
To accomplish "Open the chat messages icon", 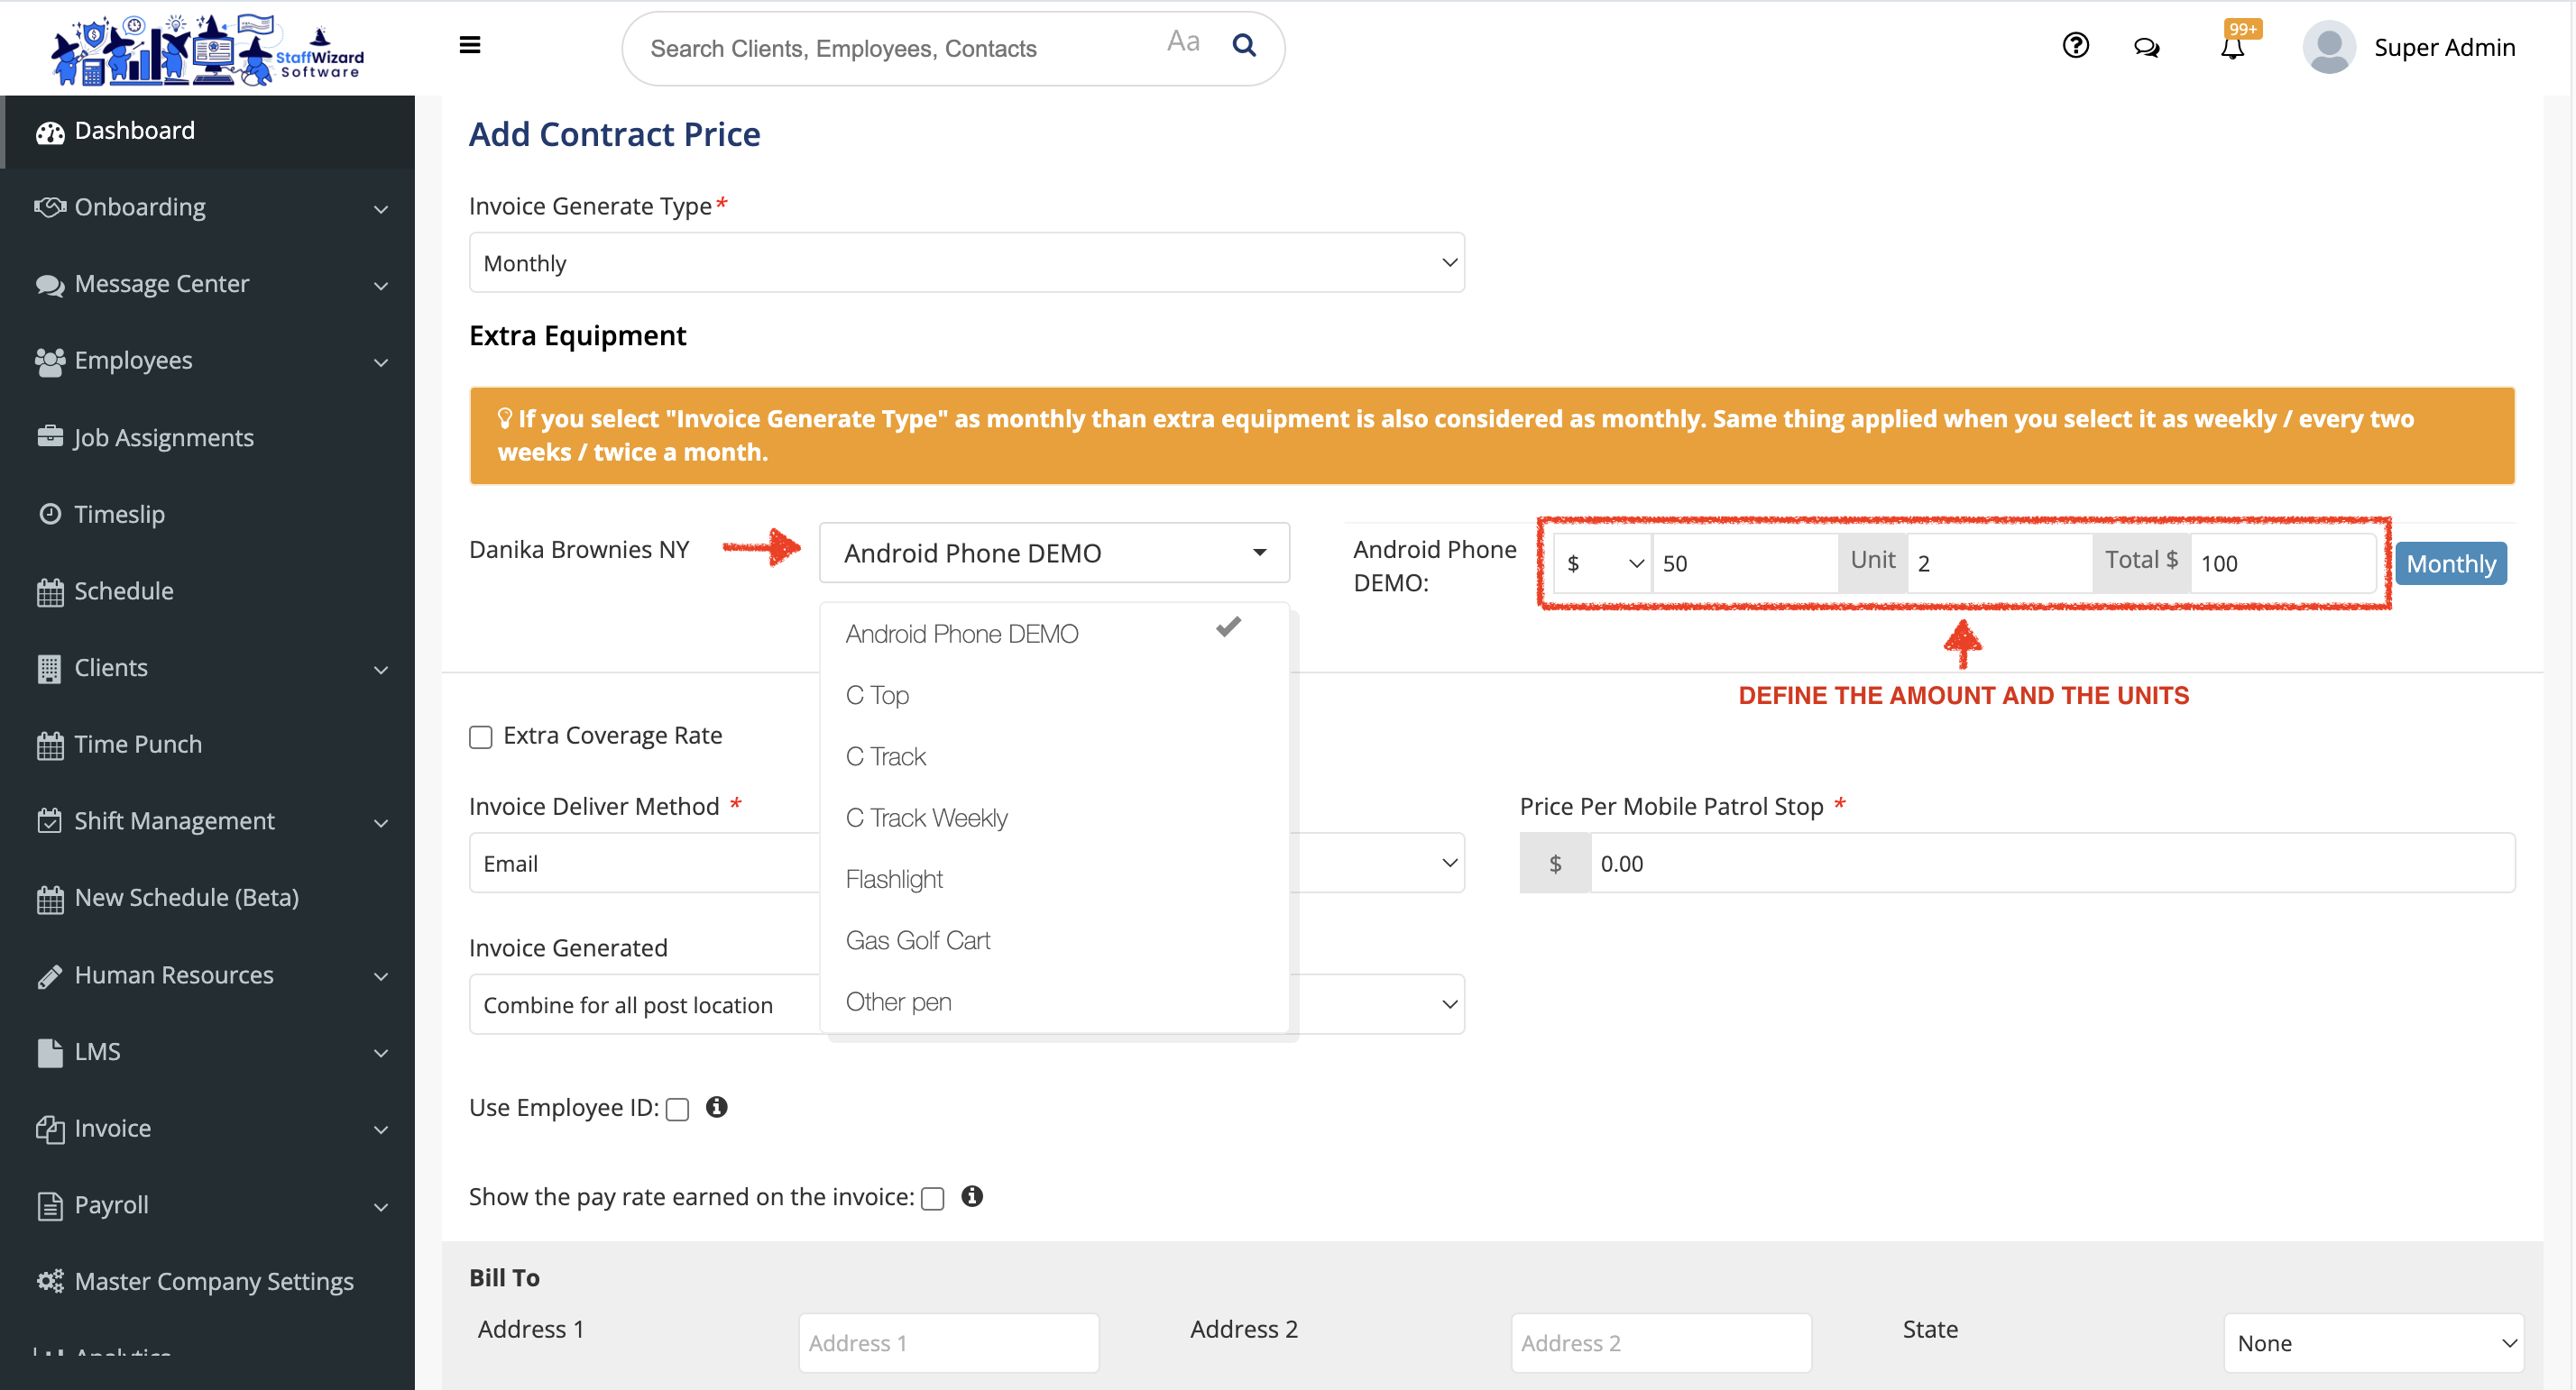I will (2146, 47).
